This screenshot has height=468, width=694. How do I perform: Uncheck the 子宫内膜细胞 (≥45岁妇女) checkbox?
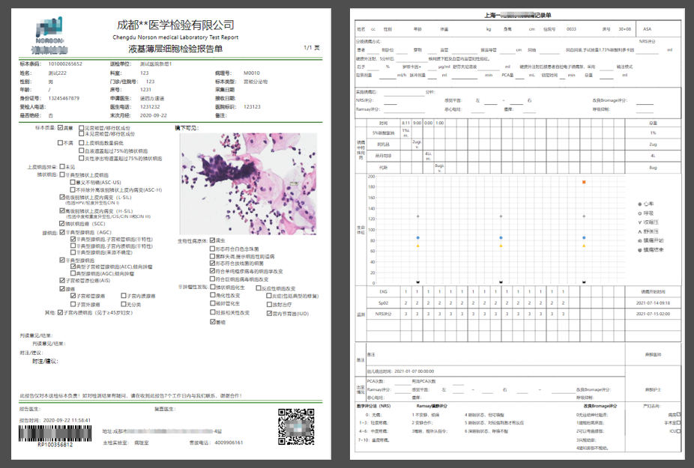tap(60, 313)
